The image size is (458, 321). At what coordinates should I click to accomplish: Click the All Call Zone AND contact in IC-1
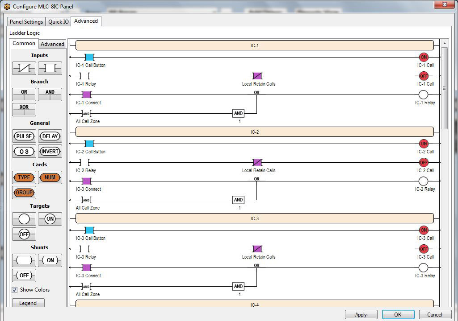tap(86, 113)
